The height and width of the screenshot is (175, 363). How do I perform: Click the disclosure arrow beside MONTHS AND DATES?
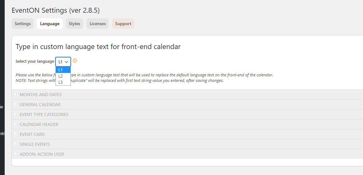15,94
